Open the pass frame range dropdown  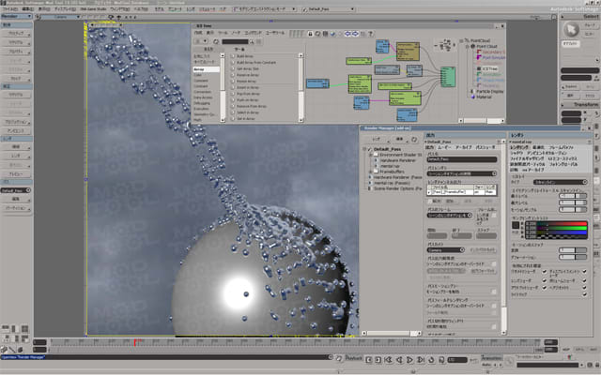(450, 216)
